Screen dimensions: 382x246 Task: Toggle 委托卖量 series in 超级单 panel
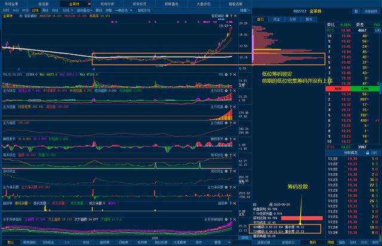(x=39, y=203)
